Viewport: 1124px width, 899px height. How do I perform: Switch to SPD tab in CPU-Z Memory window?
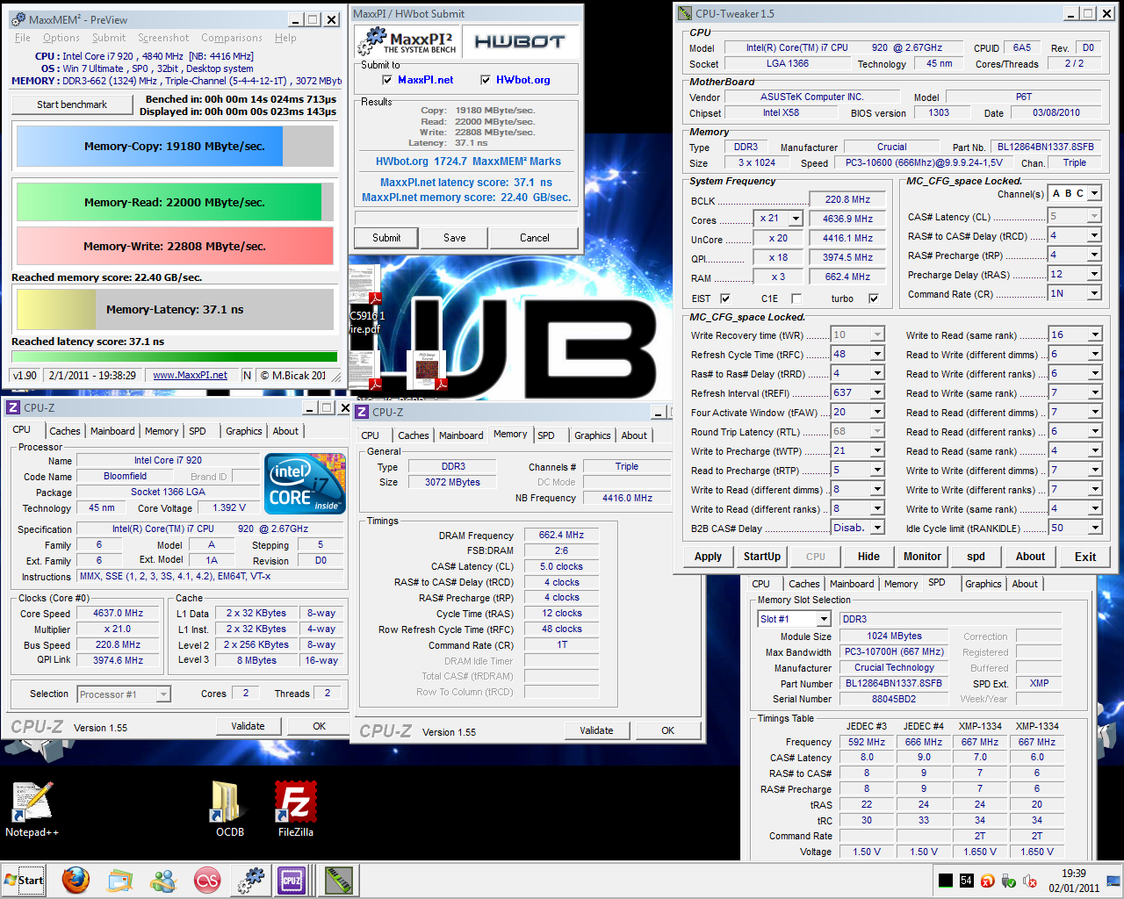coord(546,435)
